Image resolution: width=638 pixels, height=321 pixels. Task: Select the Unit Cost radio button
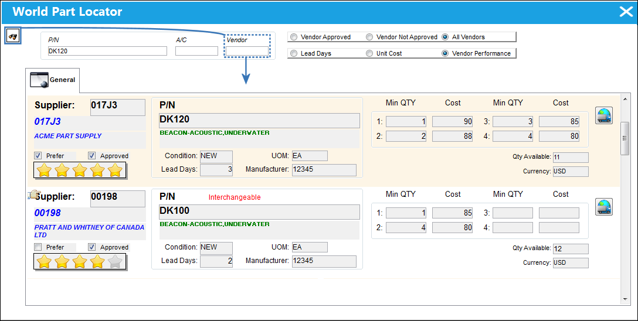click(x=369, y=53)
